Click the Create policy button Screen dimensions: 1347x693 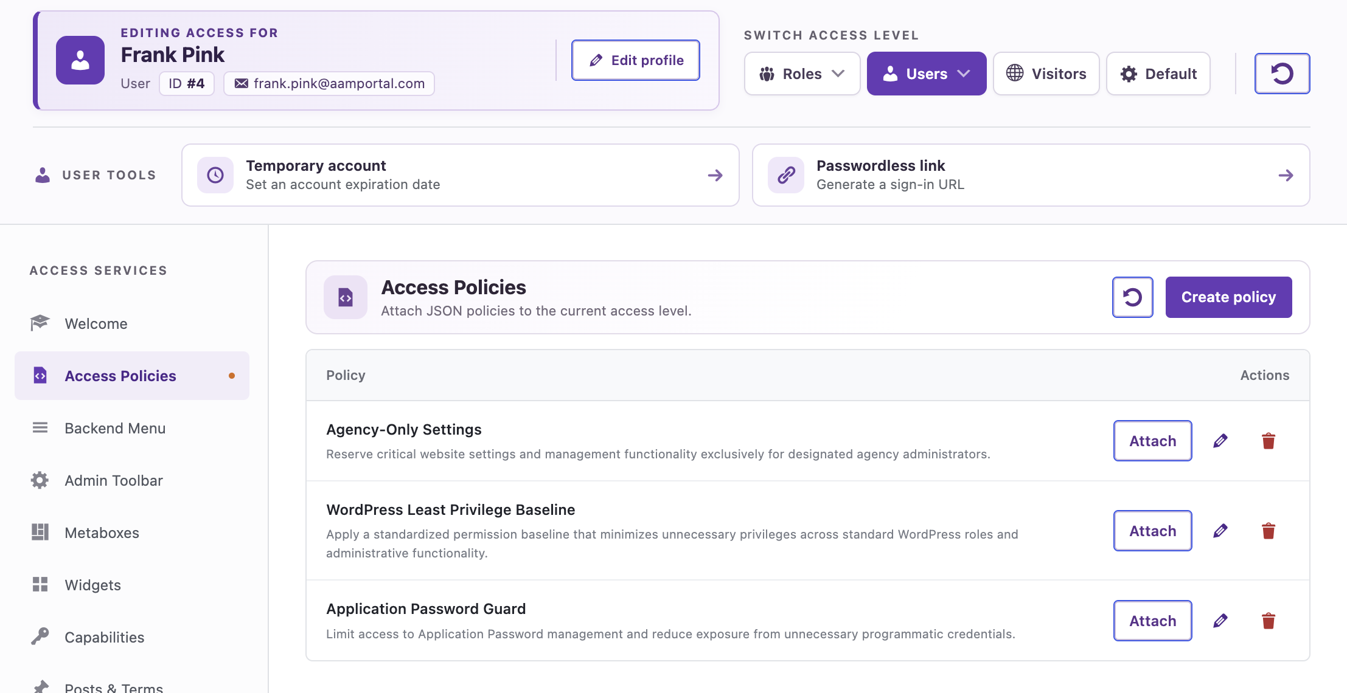1228,297
